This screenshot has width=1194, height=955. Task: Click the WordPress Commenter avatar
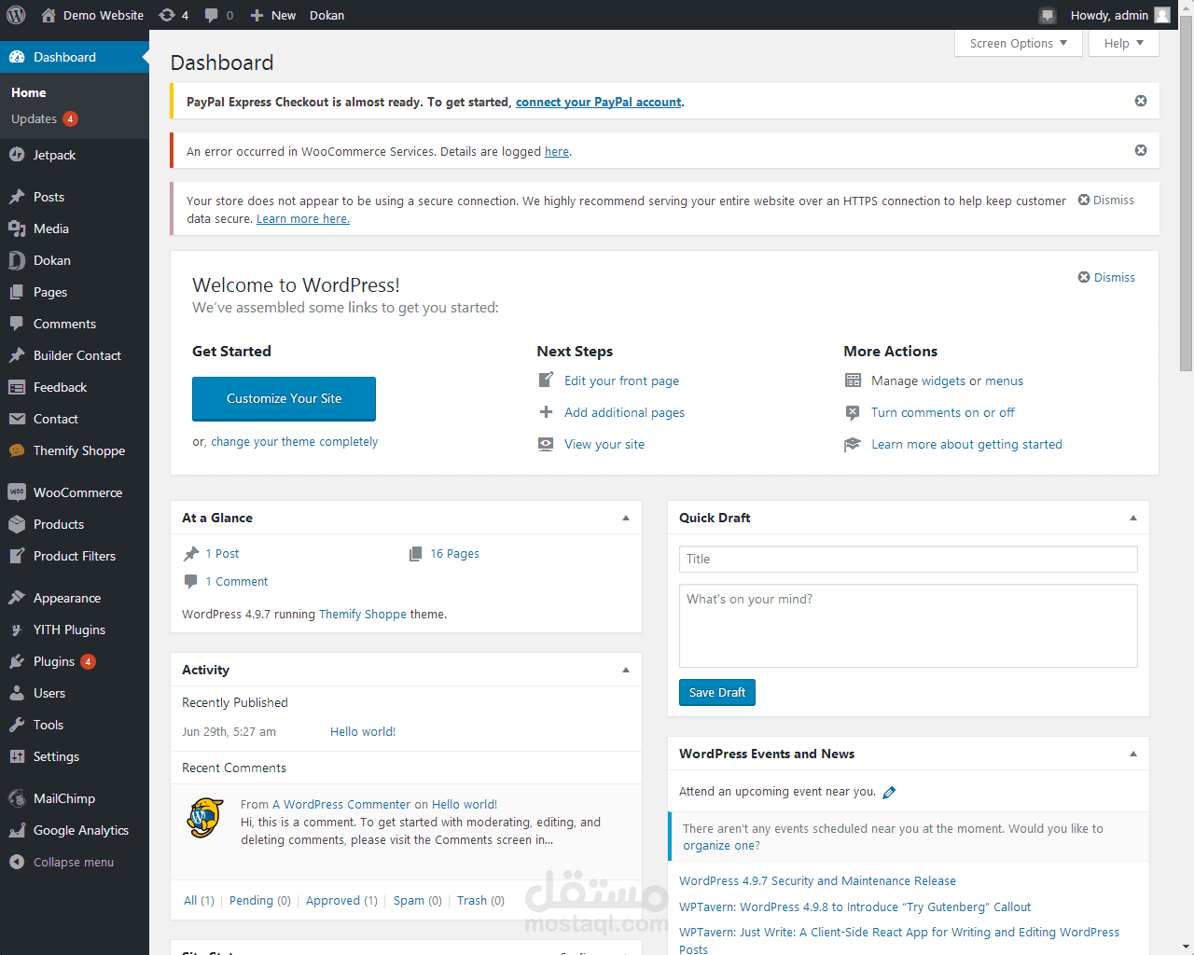205,818
